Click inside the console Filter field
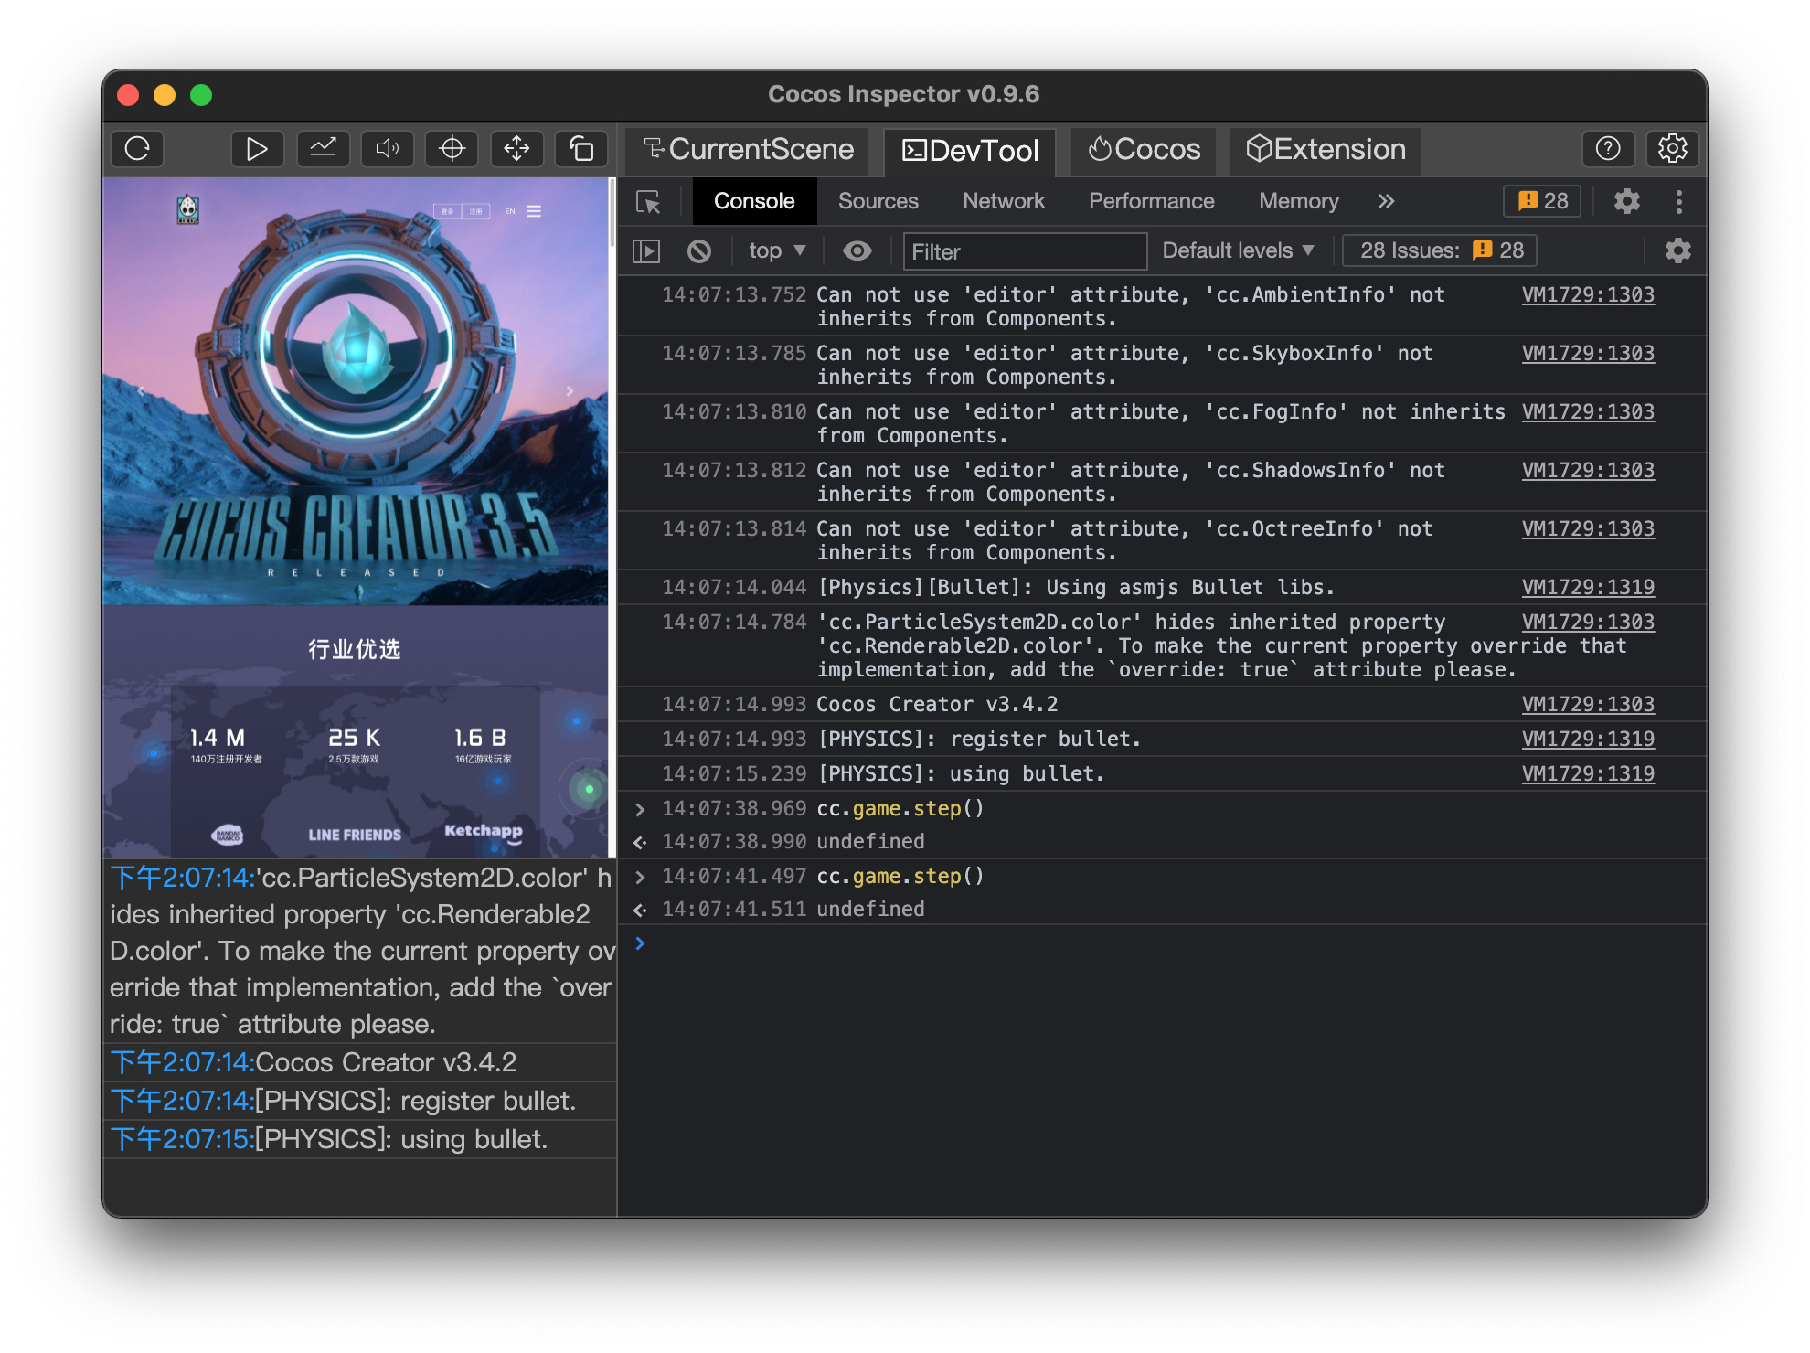The image size is (1810, 1353). coord(1024,251)
